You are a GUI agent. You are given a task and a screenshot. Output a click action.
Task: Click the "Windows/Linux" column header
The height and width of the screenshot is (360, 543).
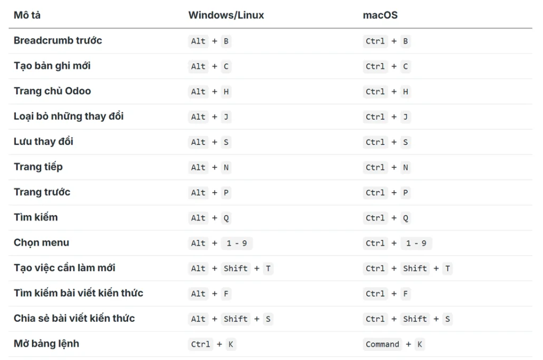tap(226, 15)
